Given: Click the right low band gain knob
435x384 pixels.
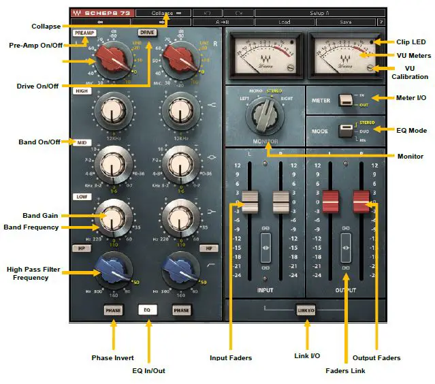Looking at the screenshot, I should (x=180, y=218).
